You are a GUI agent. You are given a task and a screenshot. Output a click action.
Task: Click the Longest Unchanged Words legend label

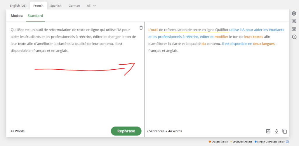[x=271, y=142]
